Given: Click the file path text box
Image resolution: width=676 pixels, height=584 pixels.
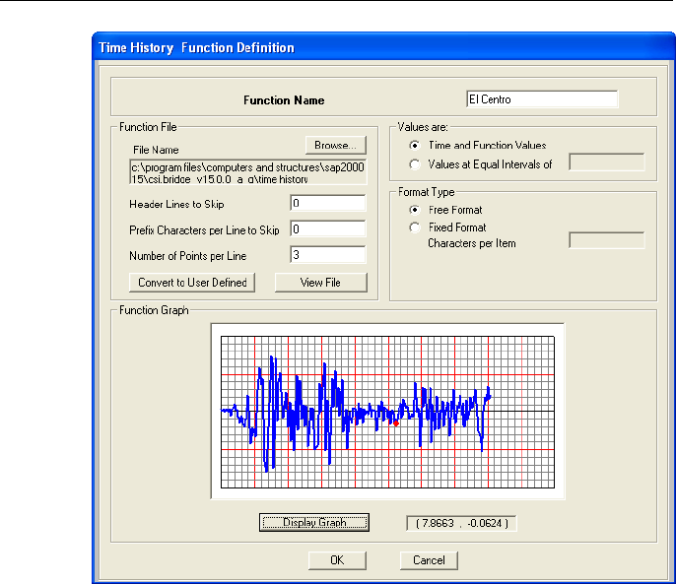Looking at the screenshot, I should 248,172.
